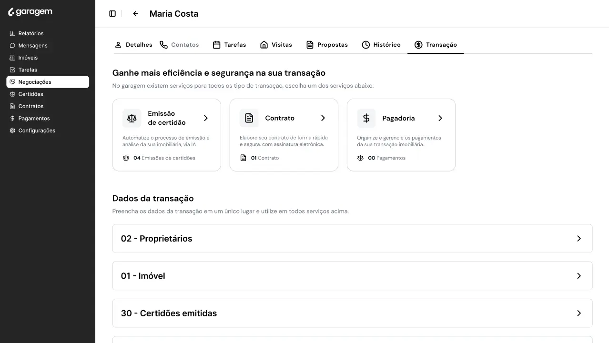Click the 02 - Proprietários row label
Screen dimensions: 609x343
(x=156, y=239)
